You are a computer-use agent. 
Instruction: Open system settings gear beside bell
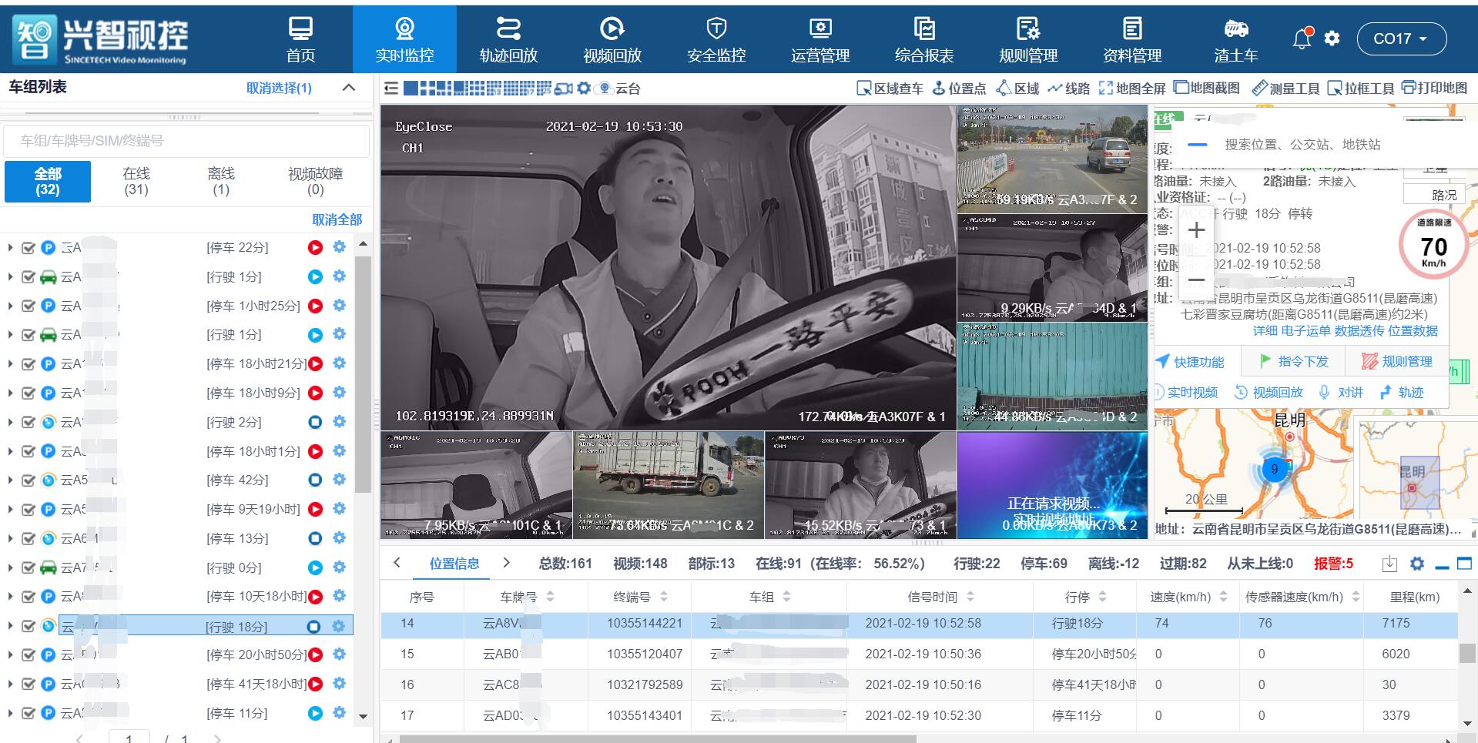(x=1332, y=38)
